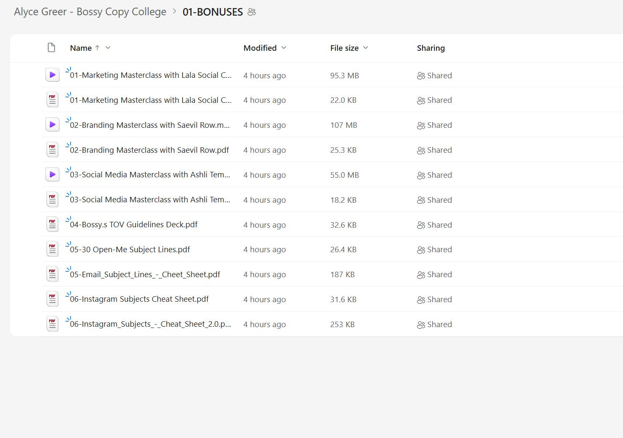Toggle ascending sort arrow on Name column

point(97,48)
